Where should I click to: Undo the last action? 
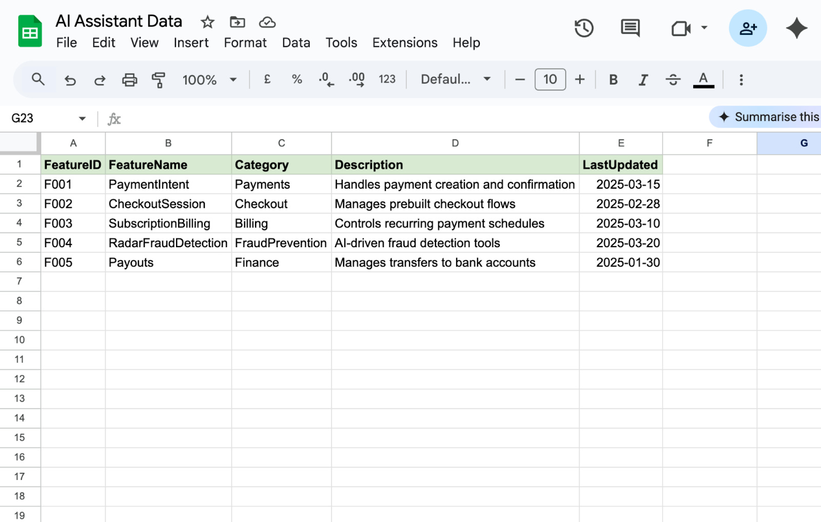point(70,80)
